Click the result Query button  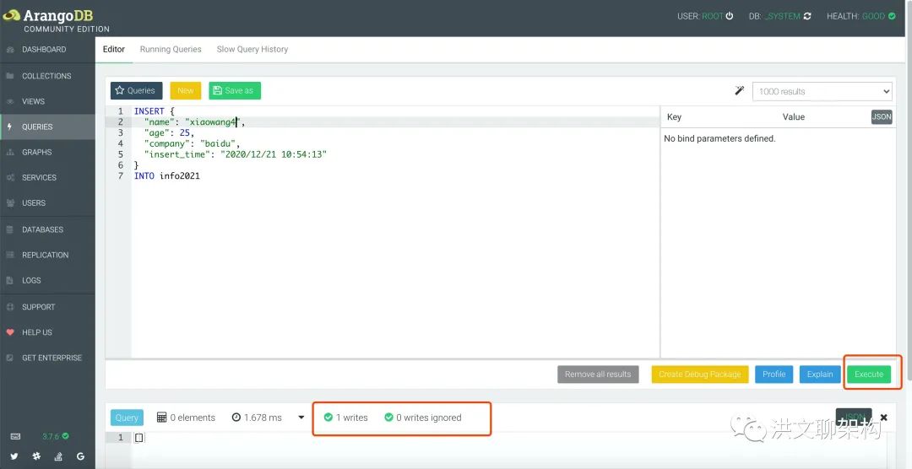pos(127,418)
